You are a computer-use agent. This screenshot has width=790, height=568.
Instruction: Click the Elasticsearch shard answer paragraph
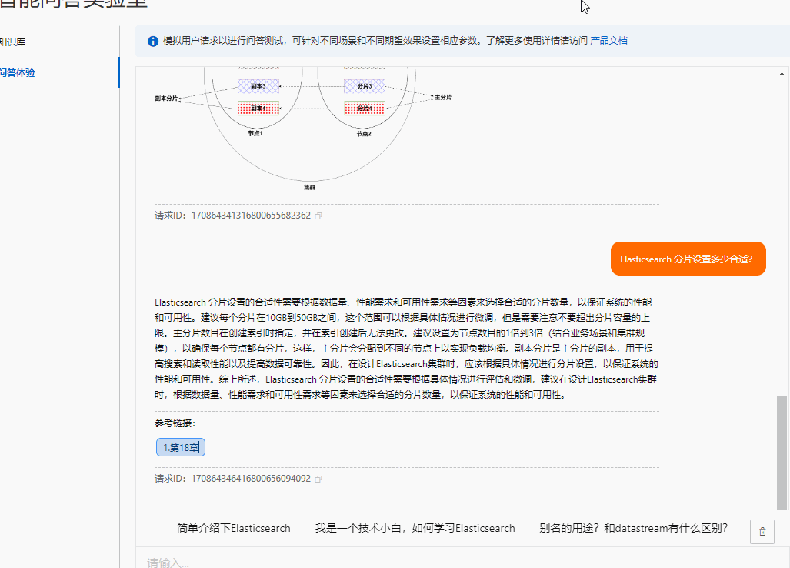[407, 349]
